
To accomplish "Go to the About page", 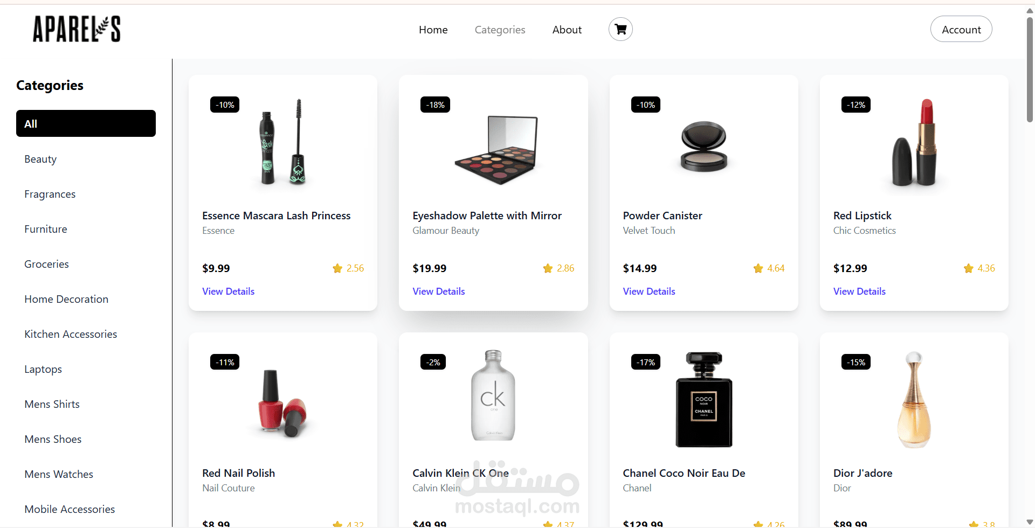I will pos(567,30).
